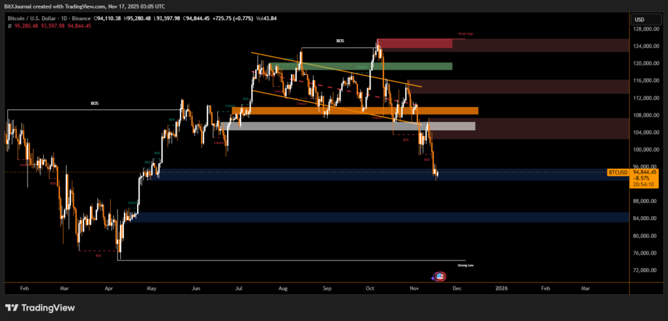Image resolution: width=668 pixels, height=321 pixels.
Task: Open the USD currency selector
Action: (x=639, y=20)
